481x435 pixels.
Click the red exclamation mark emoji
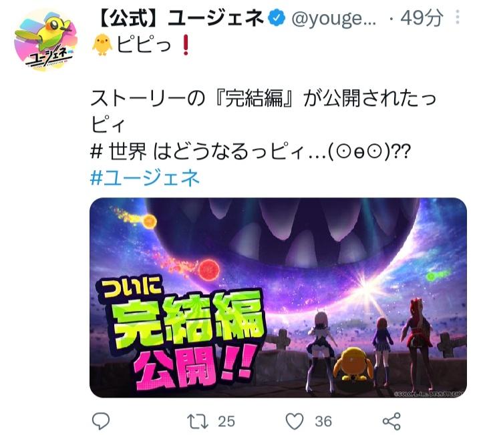(185, 45)
